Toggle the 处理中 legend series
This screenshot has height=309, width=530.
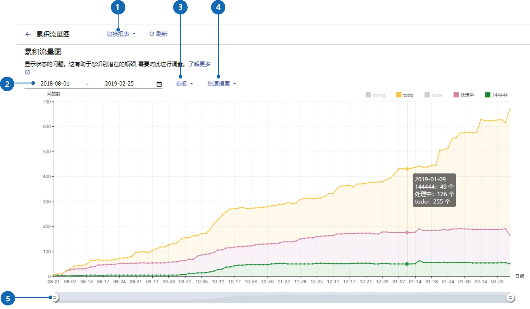(x=464, y=95)
